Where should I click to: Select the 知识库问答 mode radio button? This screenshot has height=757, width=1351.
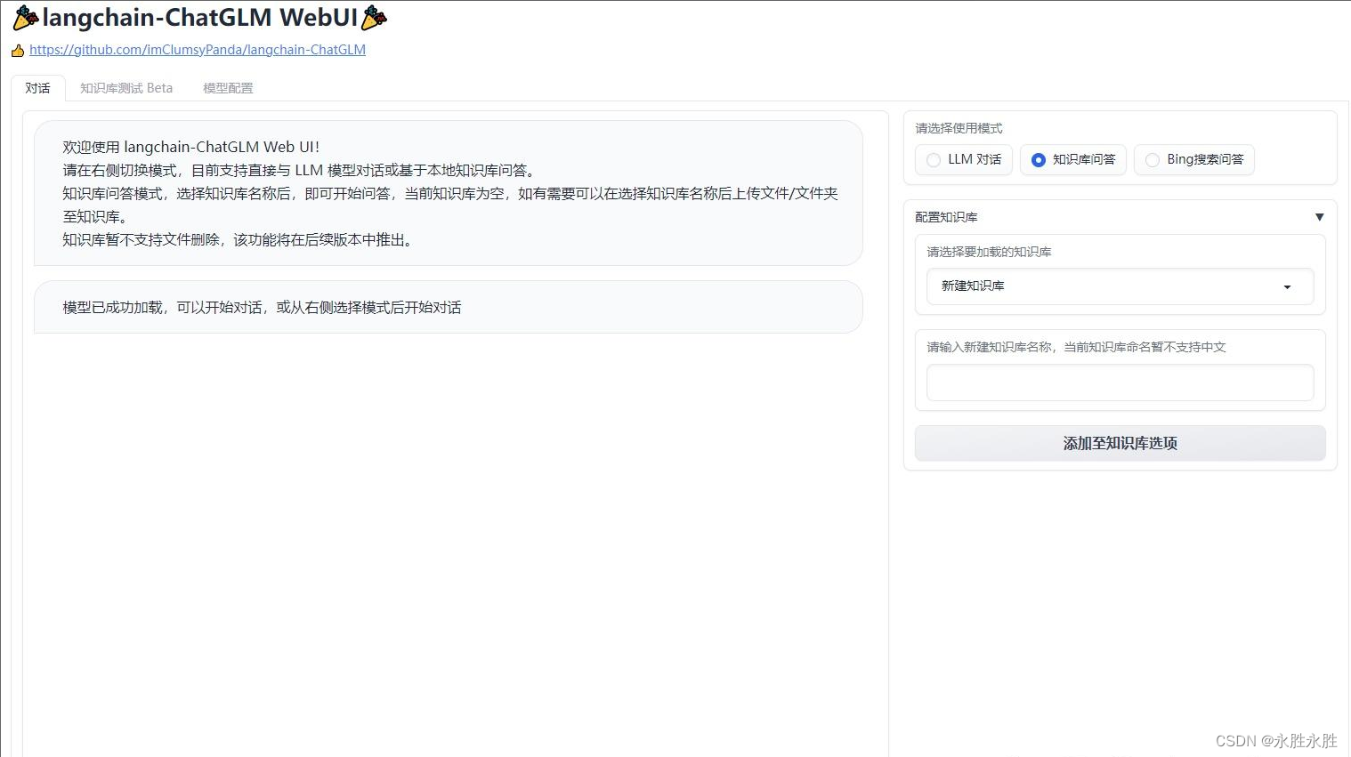coord(1038,160)
